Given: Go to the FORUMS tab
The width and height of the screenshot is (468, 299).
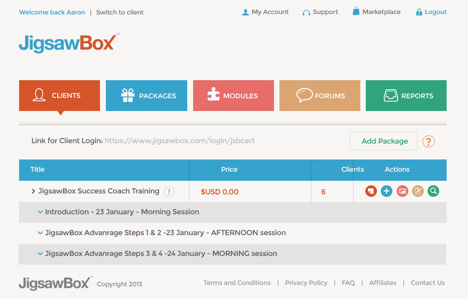Looking at the screenshot, I should (x=320, y=96).
